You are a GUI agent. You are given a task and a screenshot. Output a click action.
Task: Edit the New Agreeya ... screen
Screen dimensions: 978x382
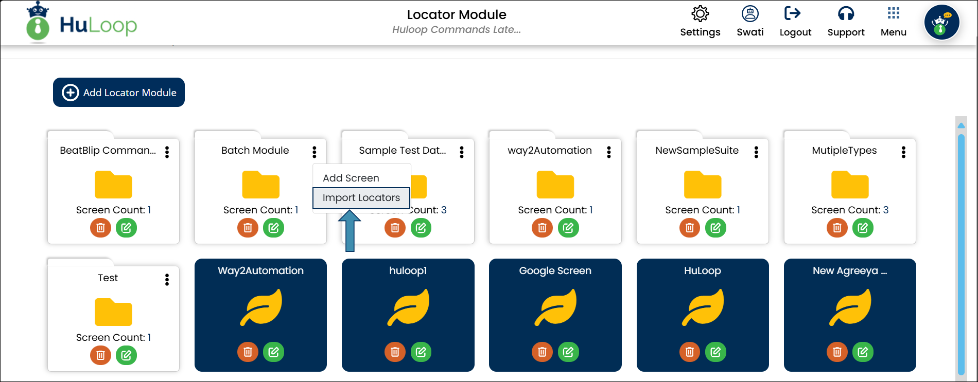pos(863,352)
